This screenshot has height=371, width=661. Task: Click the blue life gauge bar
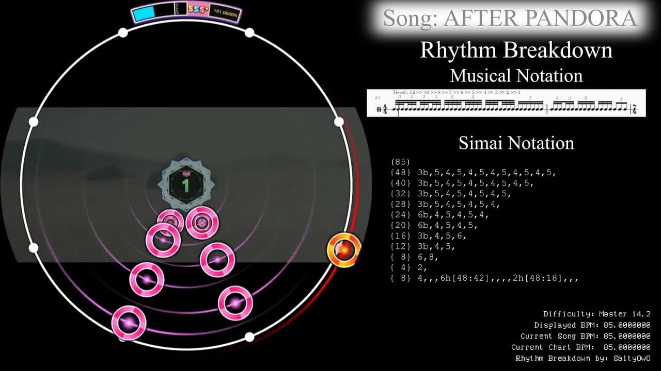[145, 14]
